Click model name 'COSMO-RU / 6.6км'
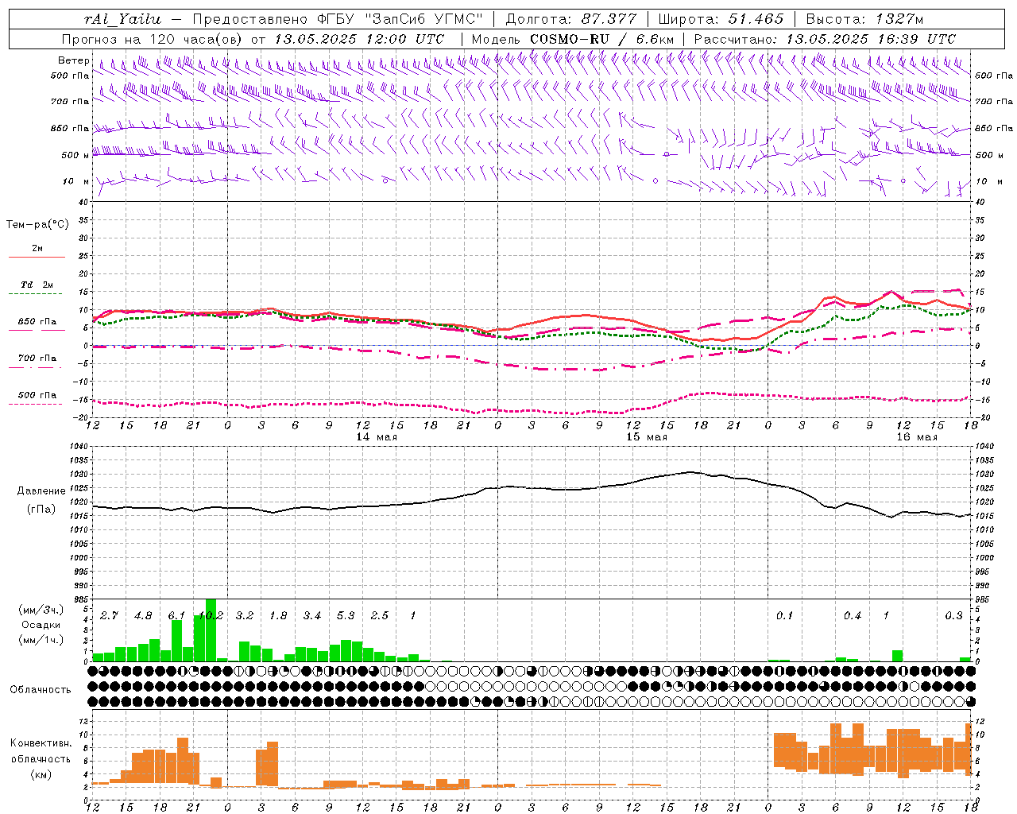 pos(602,39)
